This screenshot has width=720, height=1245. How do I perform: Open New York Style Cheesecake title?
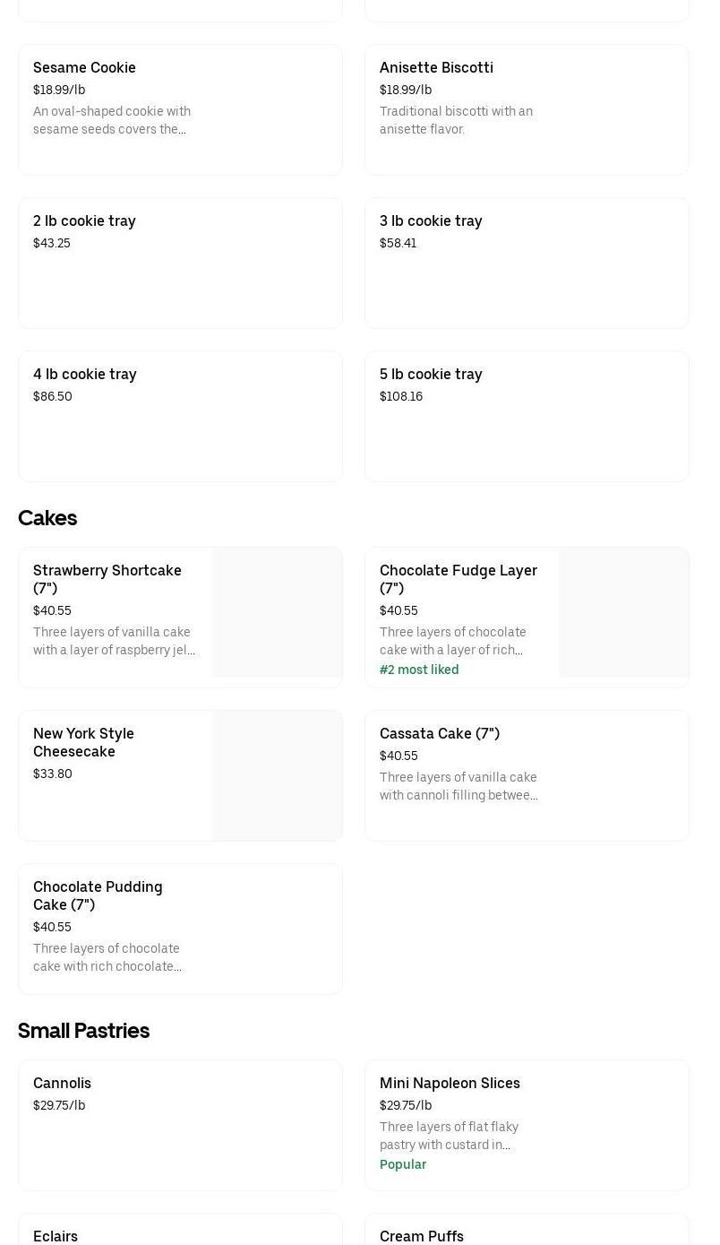[83, 742]
